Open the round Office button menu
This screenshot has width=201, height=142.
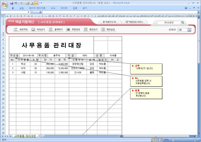[x=5, y=5]
